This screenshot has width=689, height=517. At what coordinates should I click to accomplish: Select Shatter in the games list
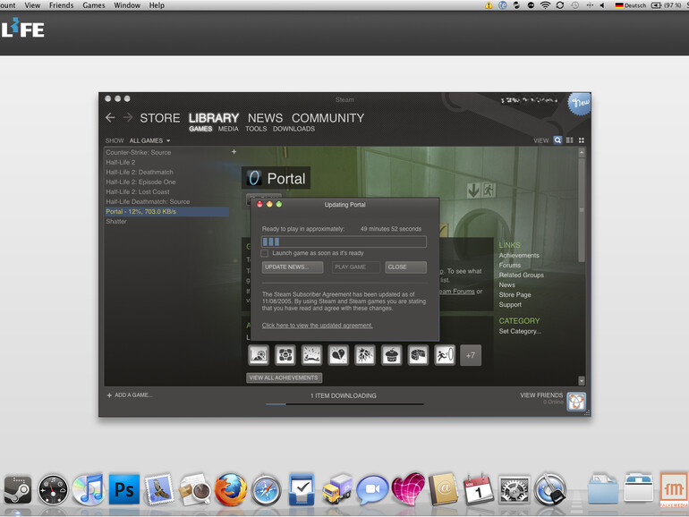coord(116,222)
